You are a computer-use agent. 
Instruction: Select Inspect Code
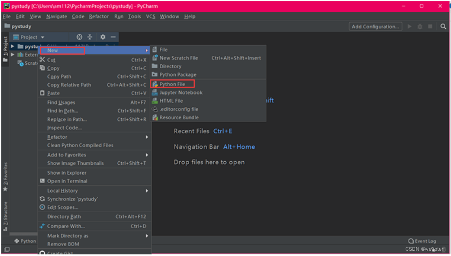point(94,127)
